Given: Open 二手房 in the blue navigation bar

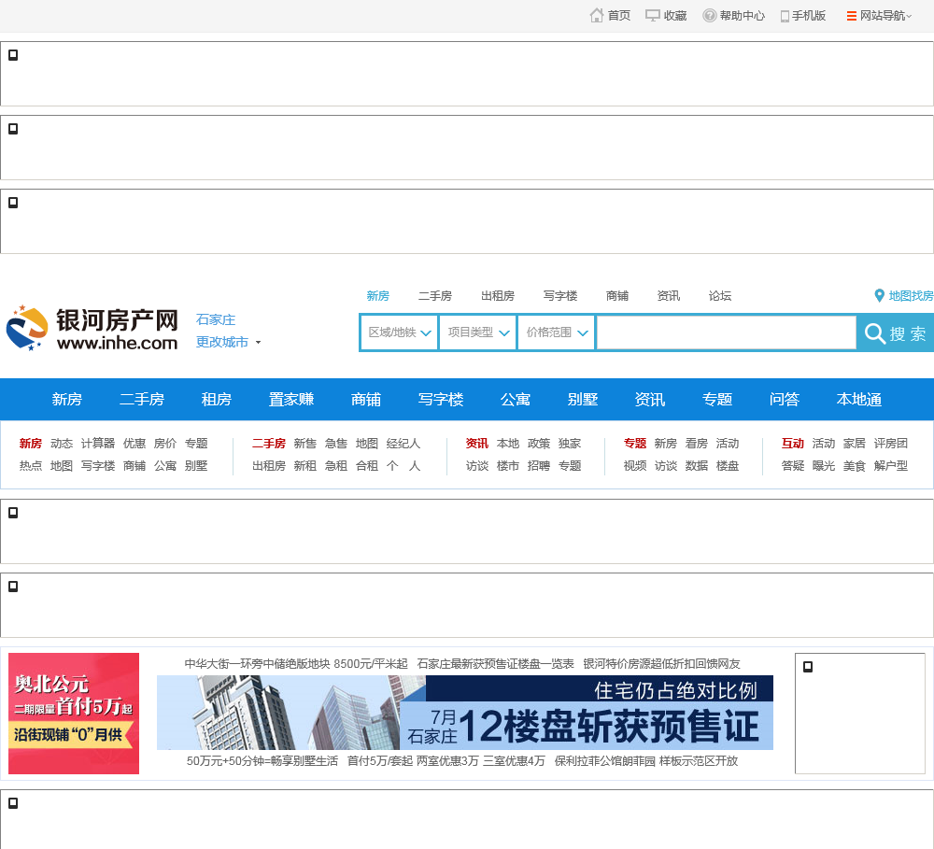Looking at the screenshot, I should pos(142,399).
